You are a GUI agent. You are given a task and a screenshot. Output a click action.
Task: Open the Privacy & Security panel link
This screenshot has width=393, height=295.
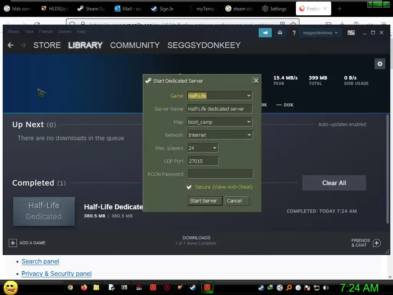56,273
